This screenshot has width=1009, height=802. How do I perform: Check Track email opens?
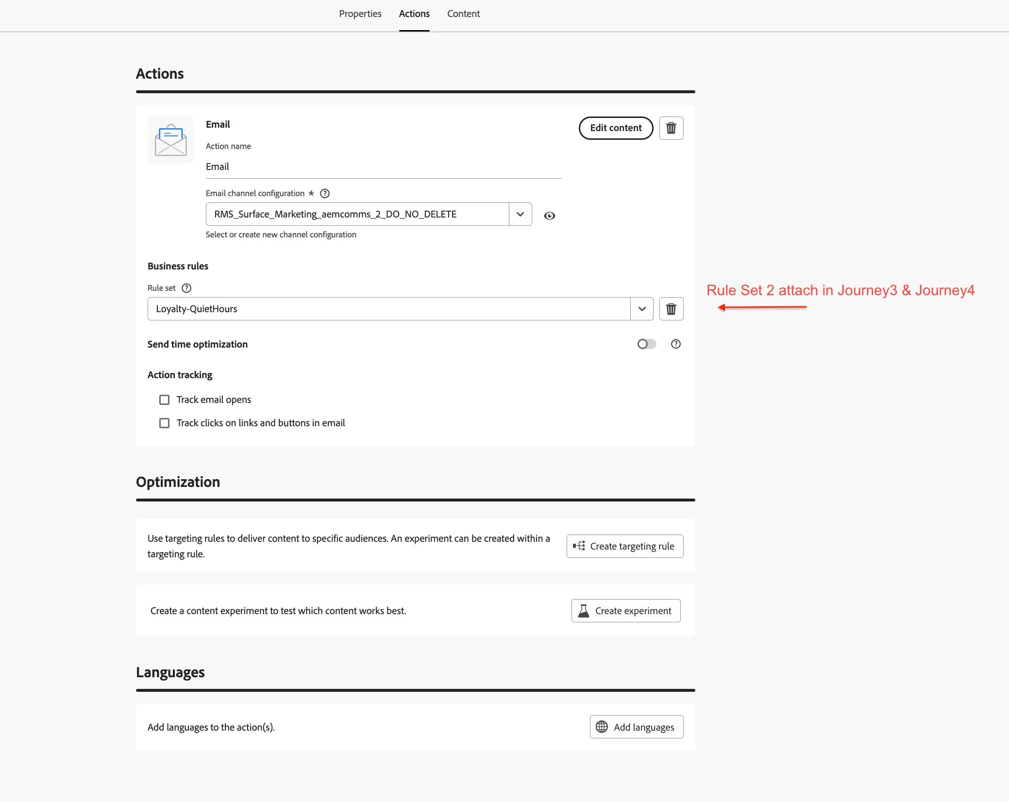[165, 400]
